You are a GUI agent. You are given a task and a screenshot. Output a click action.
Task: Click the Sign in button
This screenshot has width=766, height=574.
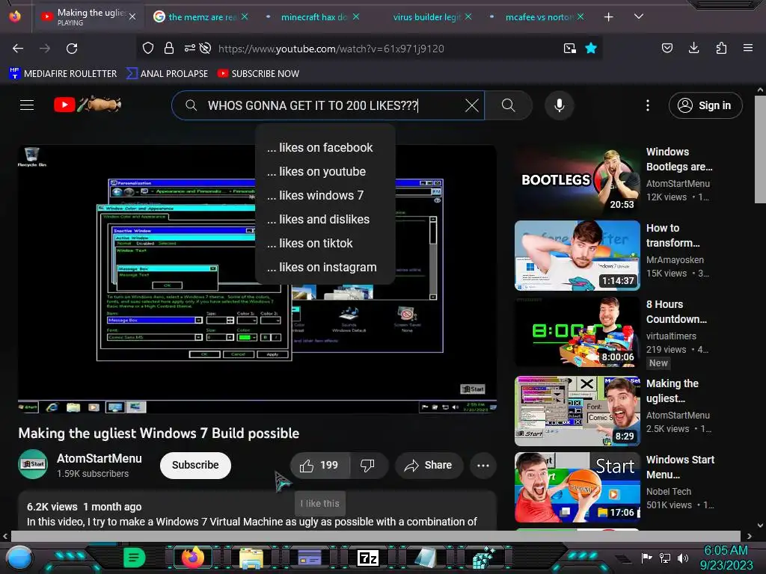[x=705, y=105]
